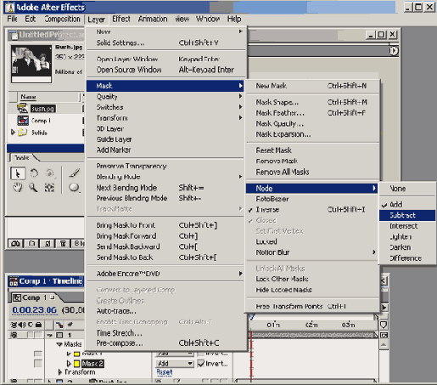Click the comp marker bin icon in Timeline
Screen dimensions: 437x385
(384, 325)
